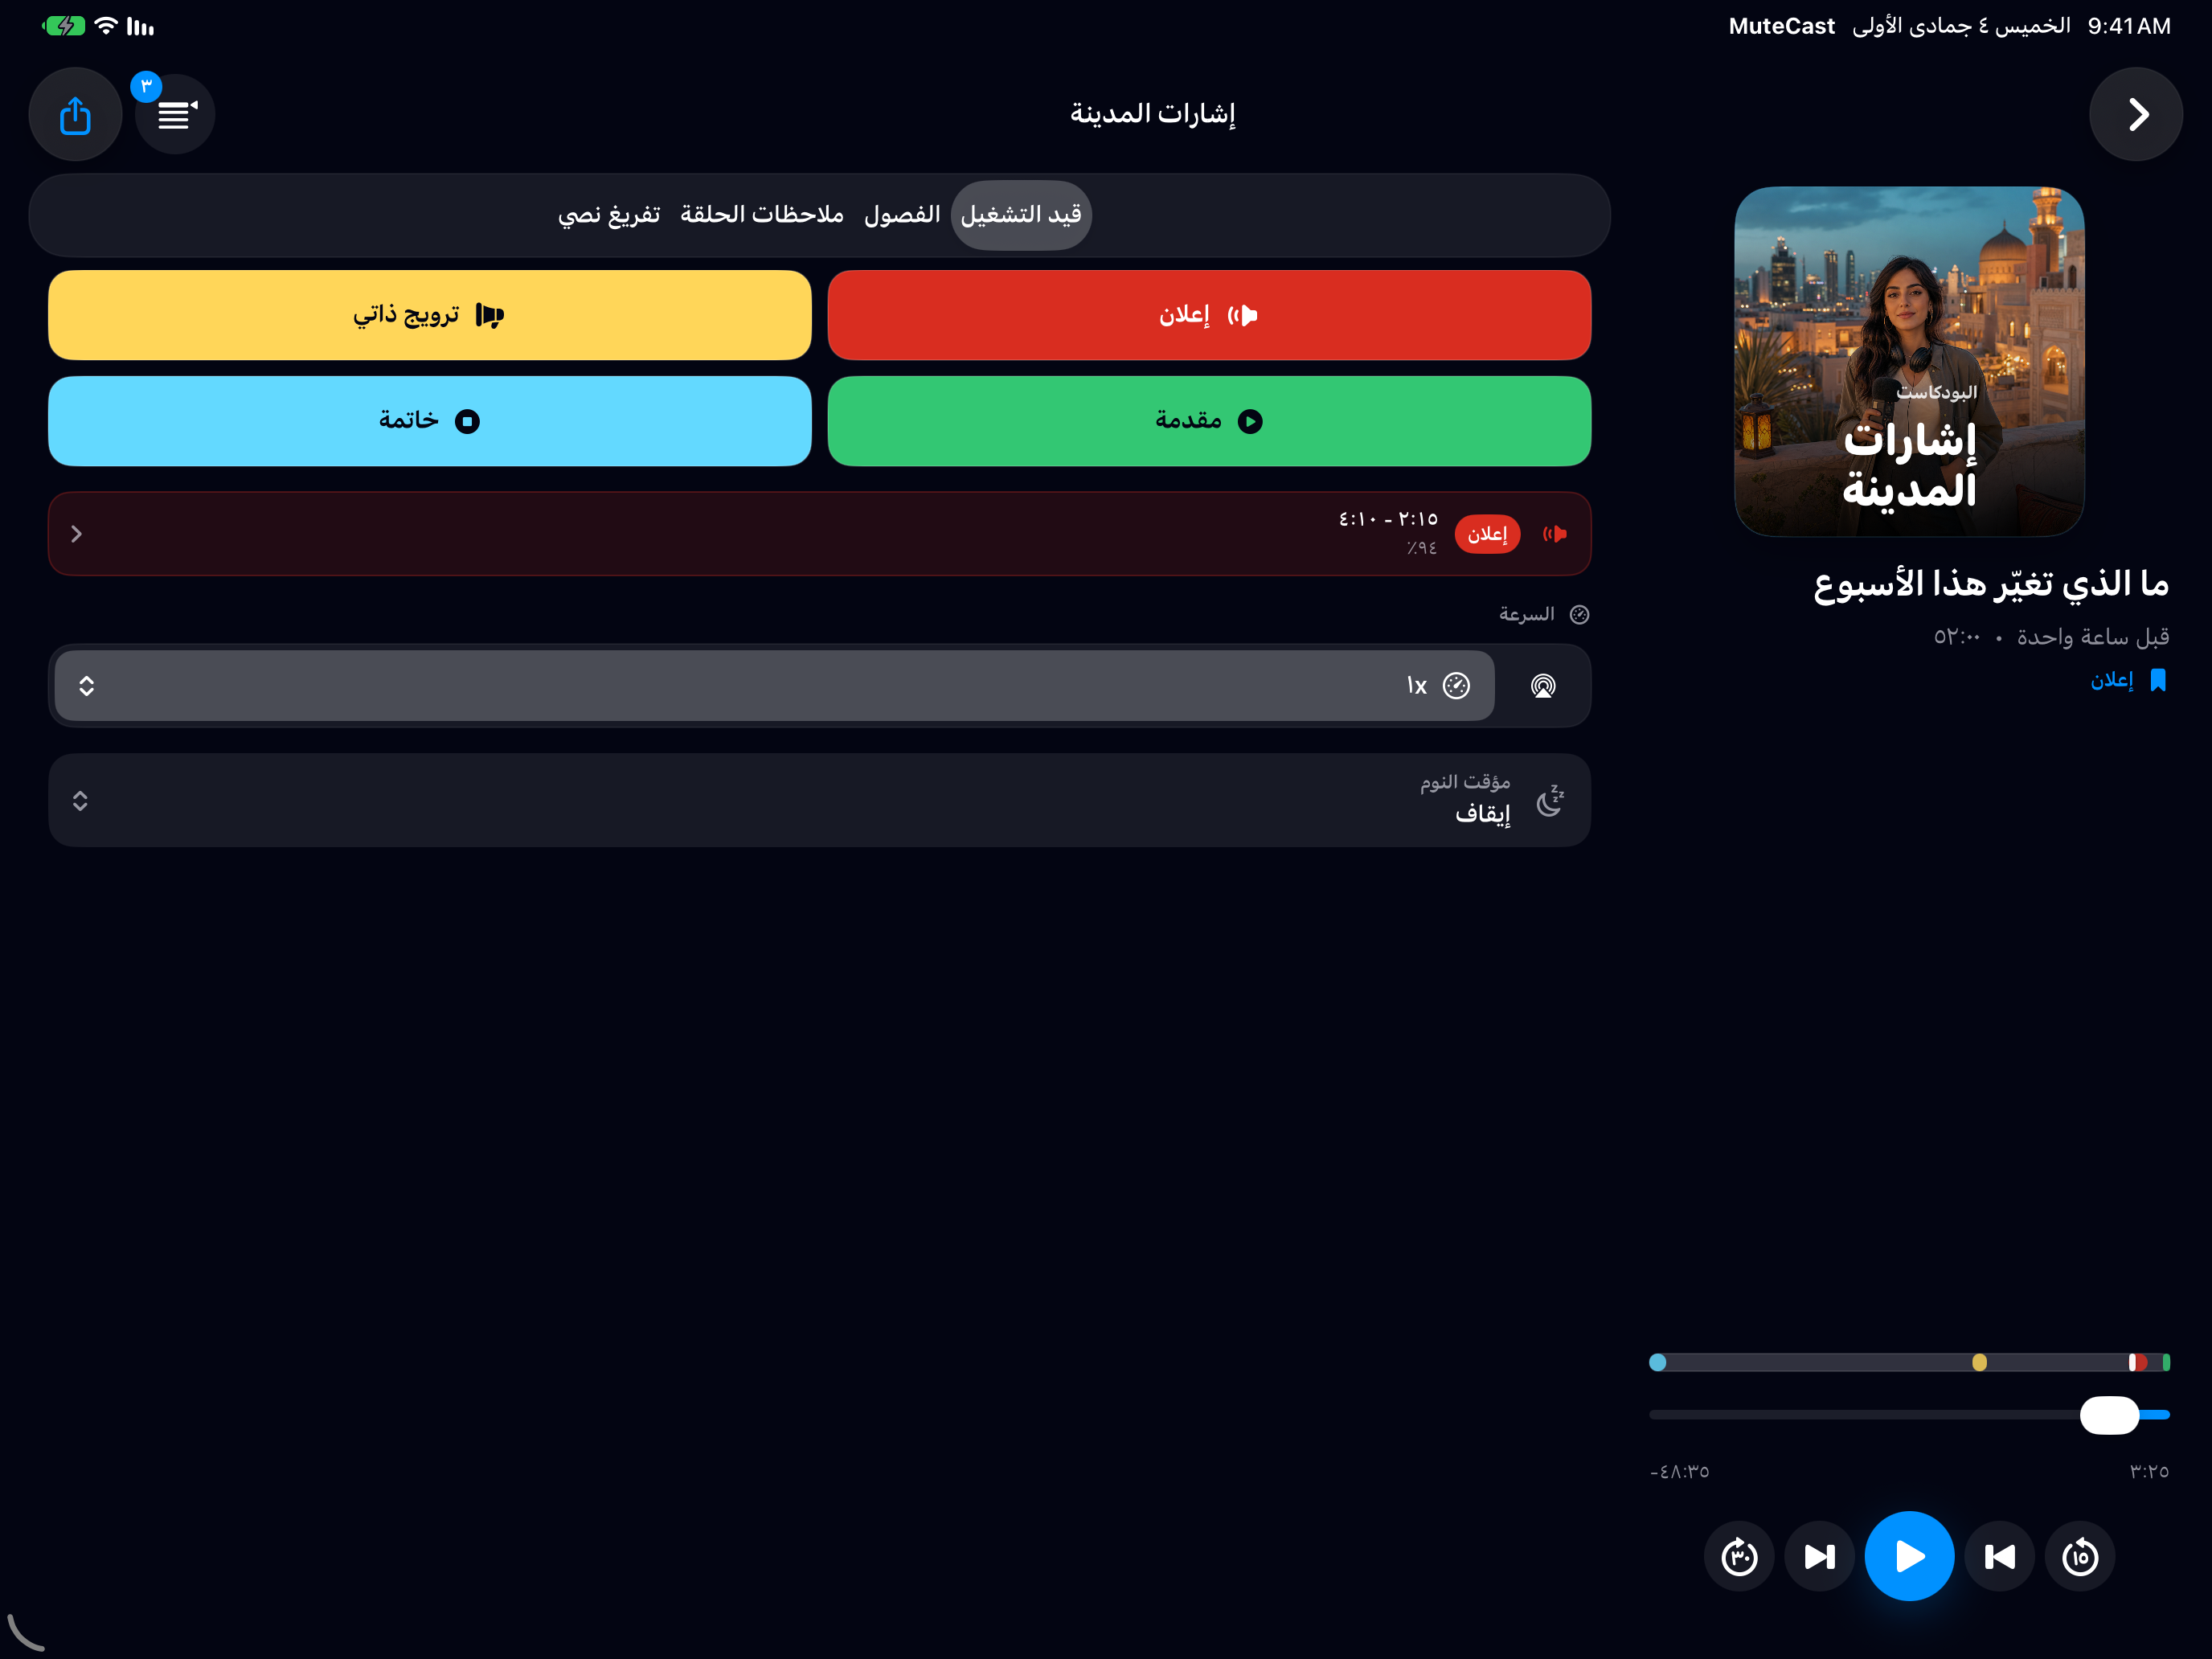The height and width of the screenshot is (1659, 2212).
Task: Select the yellow marker on the segment timeline
Action: tap(1979, 1362)
